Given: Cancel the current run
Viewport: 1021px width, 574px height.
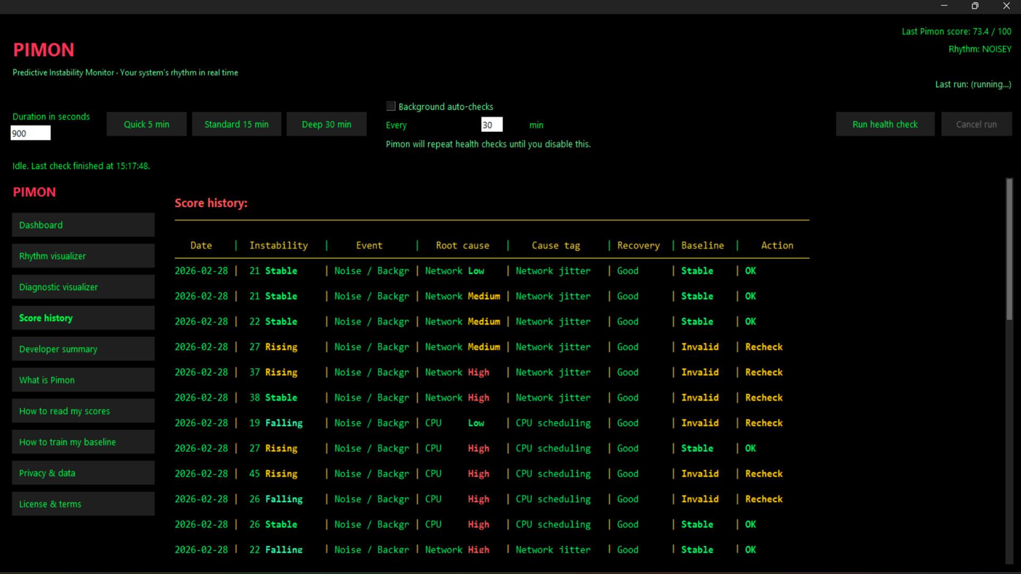Looking at the screenshot, I should [x=976, y=124].
